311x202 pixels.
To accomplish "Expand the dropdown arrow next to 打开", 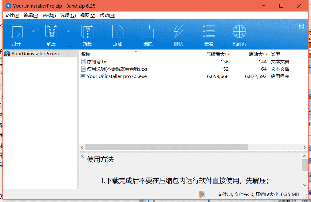I will pos(33,31).
